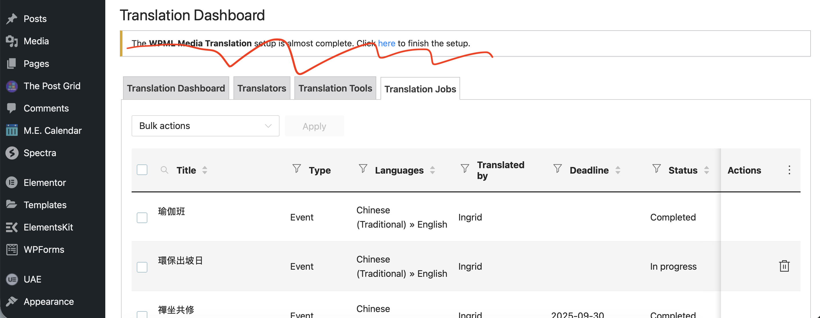Click the 'here' setup link
820x318 pixels.
tap(387, 43)
